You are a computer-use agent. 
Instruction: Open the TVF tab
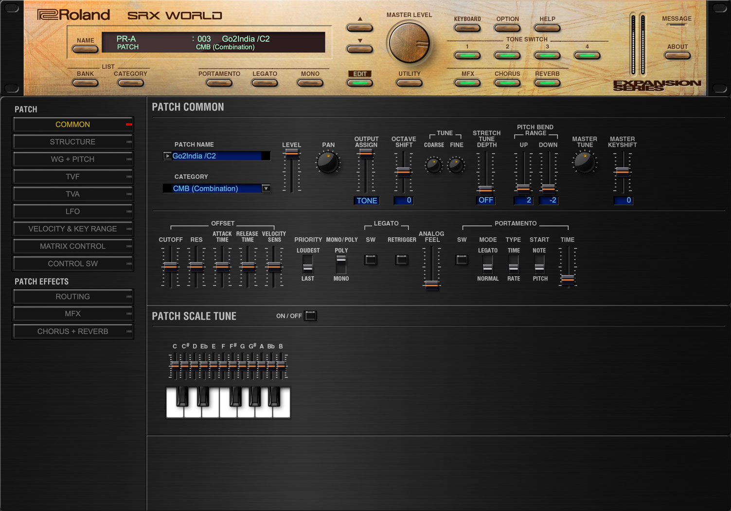pyautogui.click(x=73, y=177)
